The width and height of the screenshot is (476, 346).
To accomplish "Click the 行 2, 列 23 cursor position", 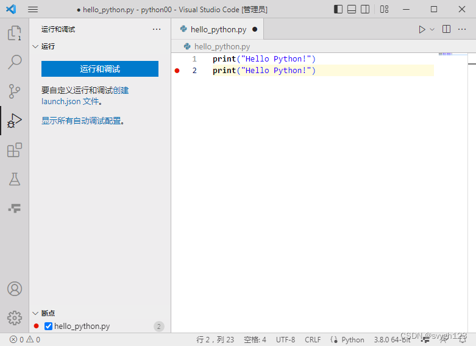I will pyautogui.click(x=215, y=339).
